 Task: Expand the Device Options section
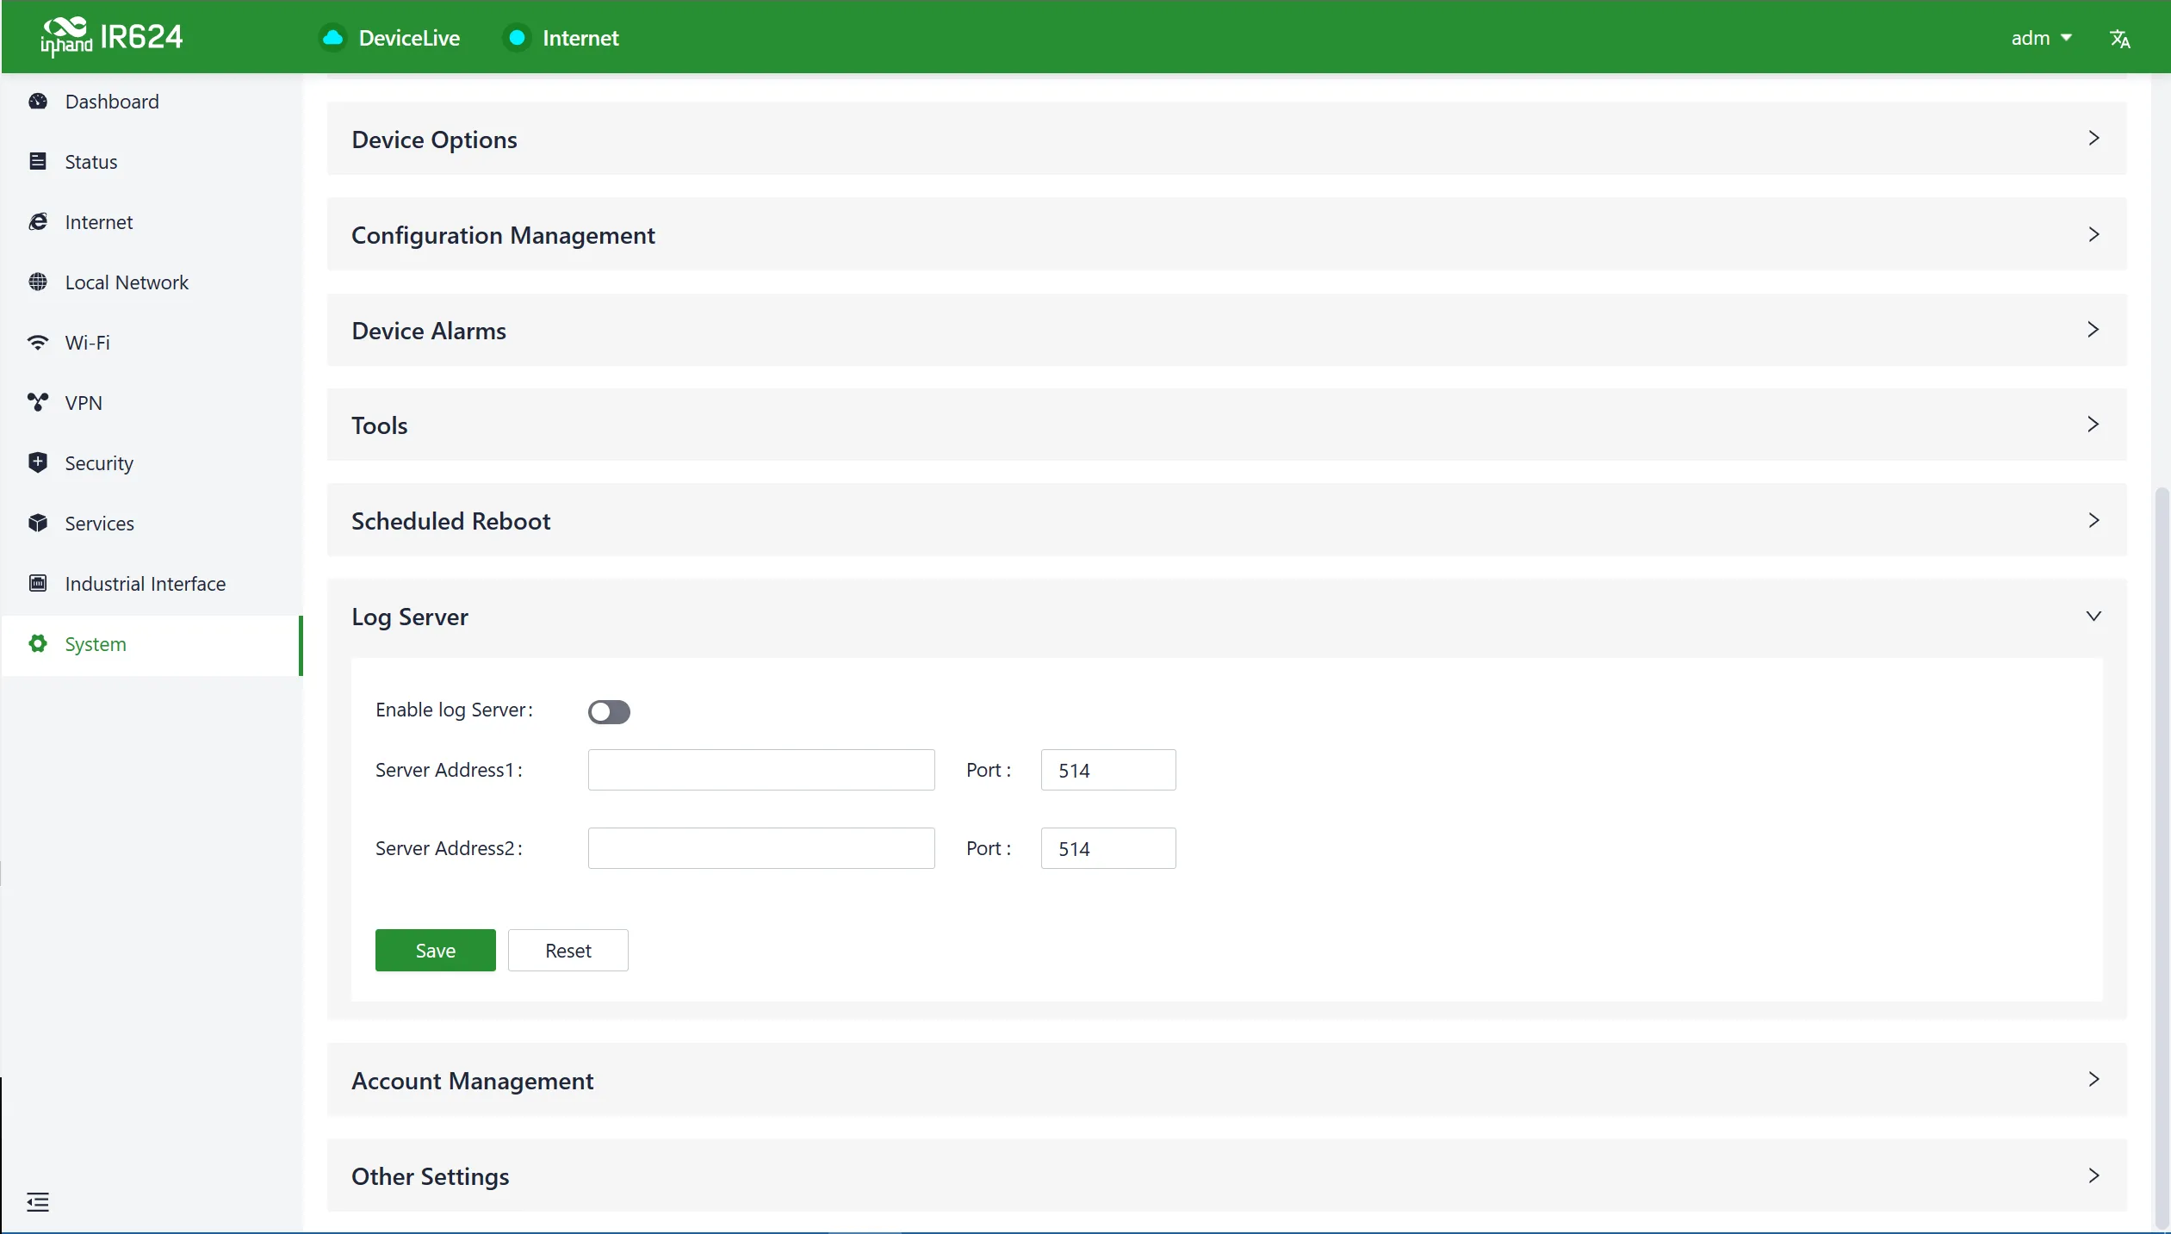click(1226, 139)
